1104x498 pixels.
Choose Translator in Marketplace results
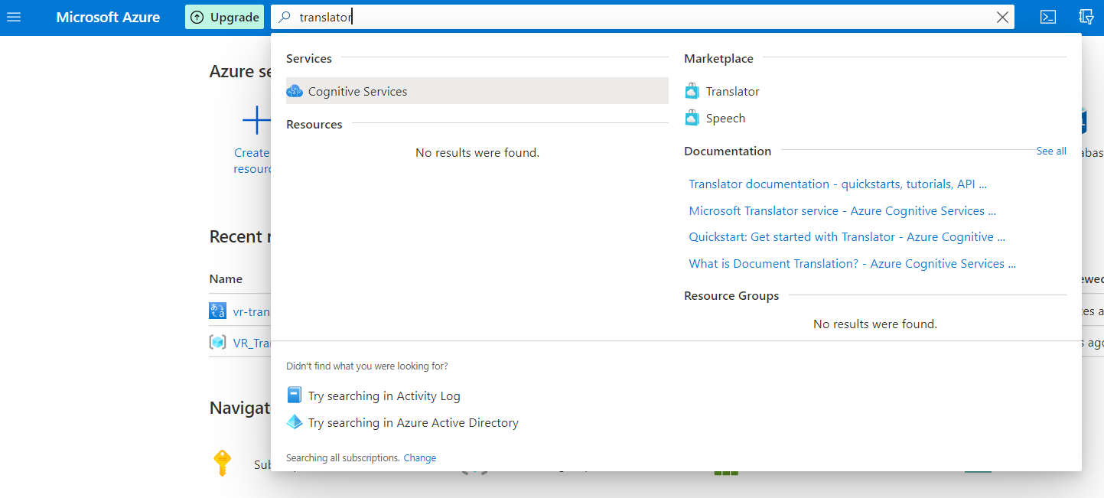732,91
